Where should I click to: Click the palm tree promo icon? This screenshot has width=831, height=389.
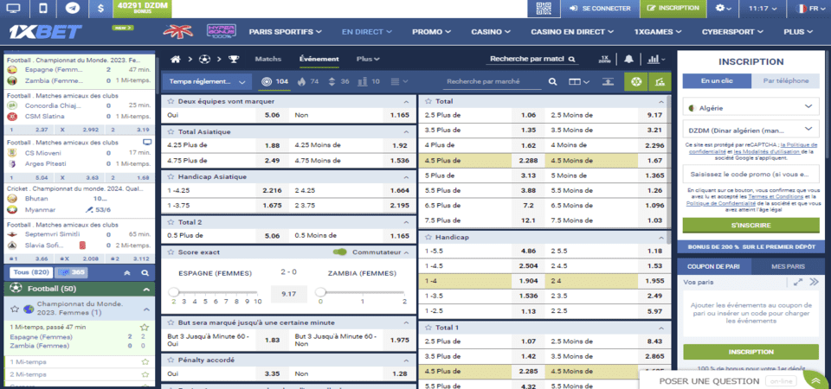pyautogui.click(x=177, y=31)
